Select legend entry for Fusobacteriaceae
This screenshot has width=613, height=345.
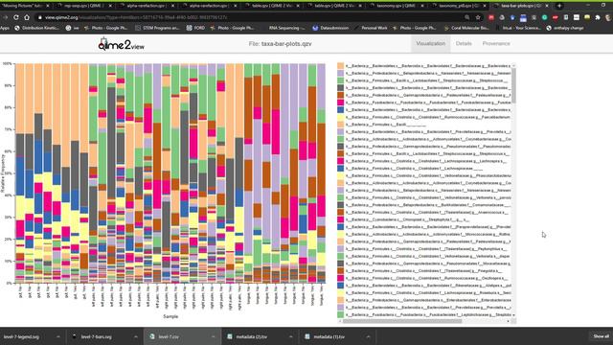(428, 103)
